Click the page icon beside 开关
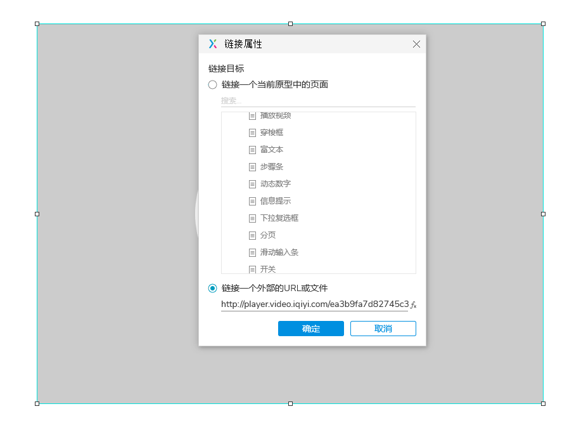 click(x=253, y=269)
